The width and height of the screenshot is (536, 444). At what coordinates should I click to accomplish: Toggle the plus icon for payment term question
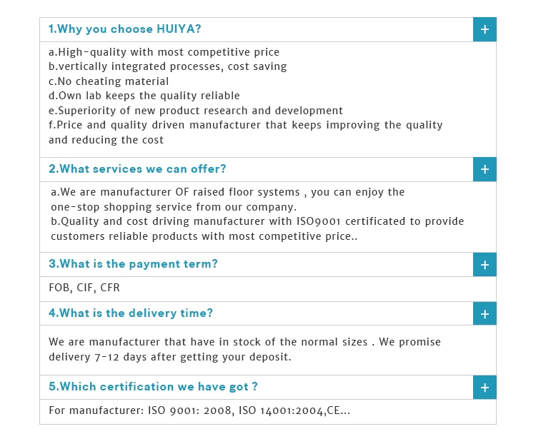[485, 265]
